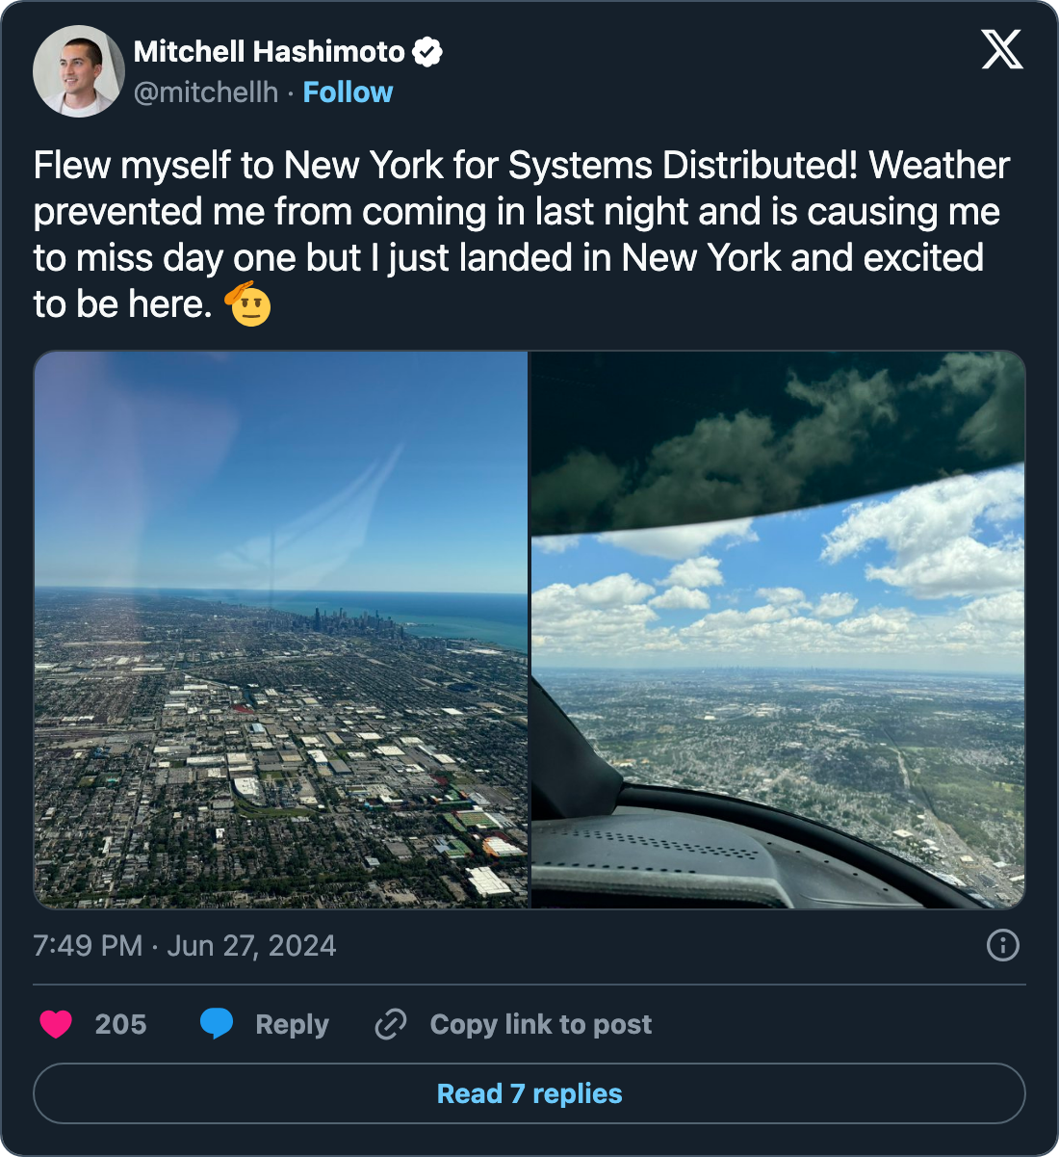
Task: Click the Read 7 replies button
Action: tap(529, 1093)
